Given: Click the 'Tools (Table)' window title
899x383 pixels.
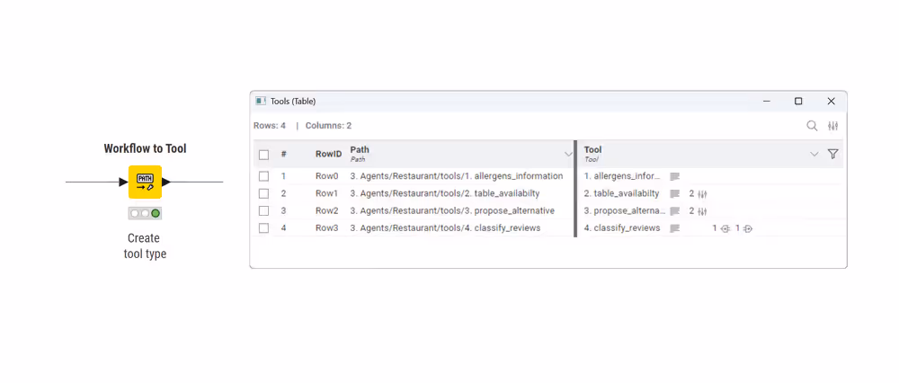Looking at the screenshot, I should point(292,101).
